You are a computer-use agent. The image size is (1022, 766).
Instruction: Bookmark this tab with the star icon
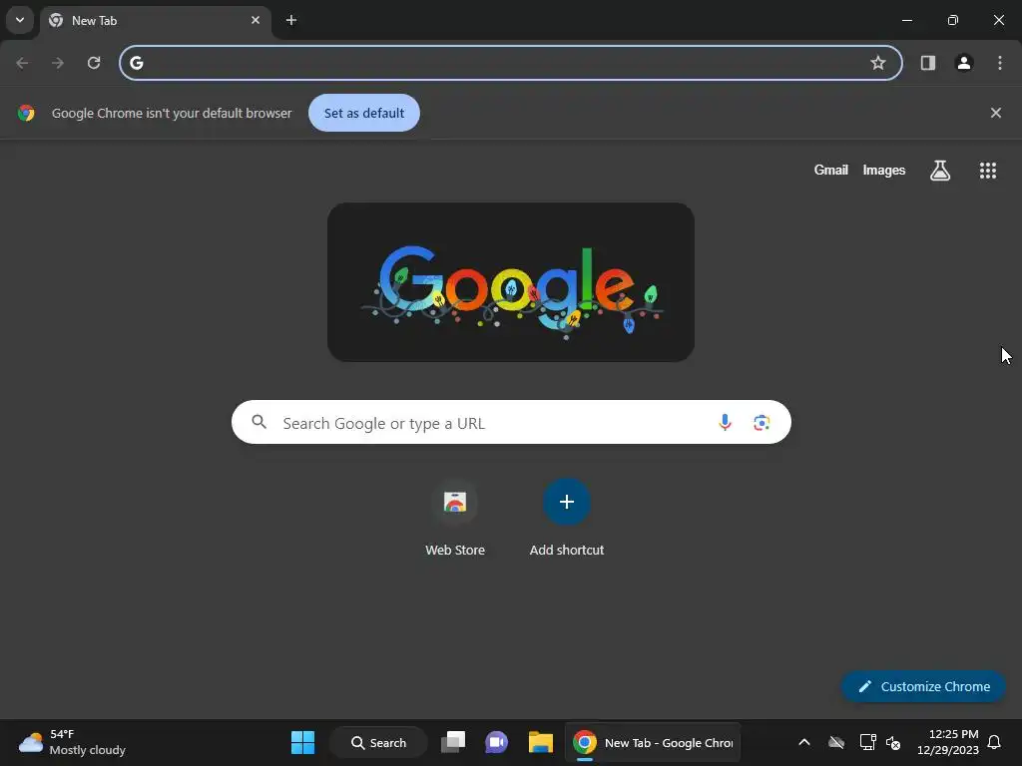click(x=878, y=63)
